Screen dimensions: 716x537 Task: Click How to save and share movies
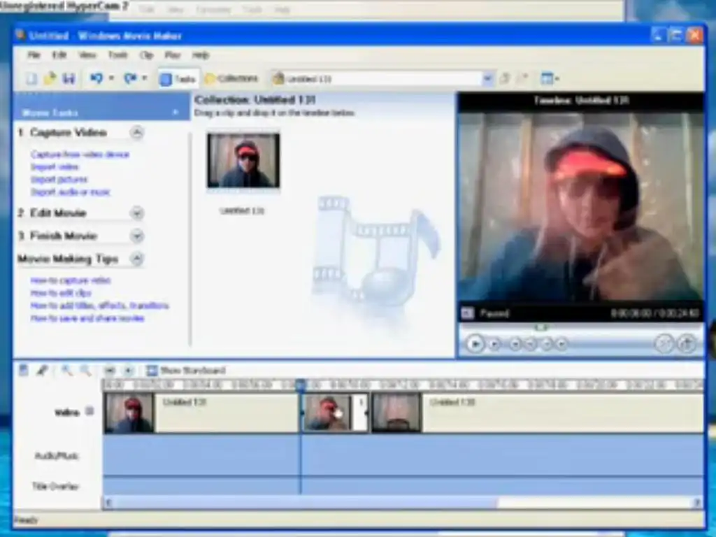pyautogui.click(x=87, y=318)
